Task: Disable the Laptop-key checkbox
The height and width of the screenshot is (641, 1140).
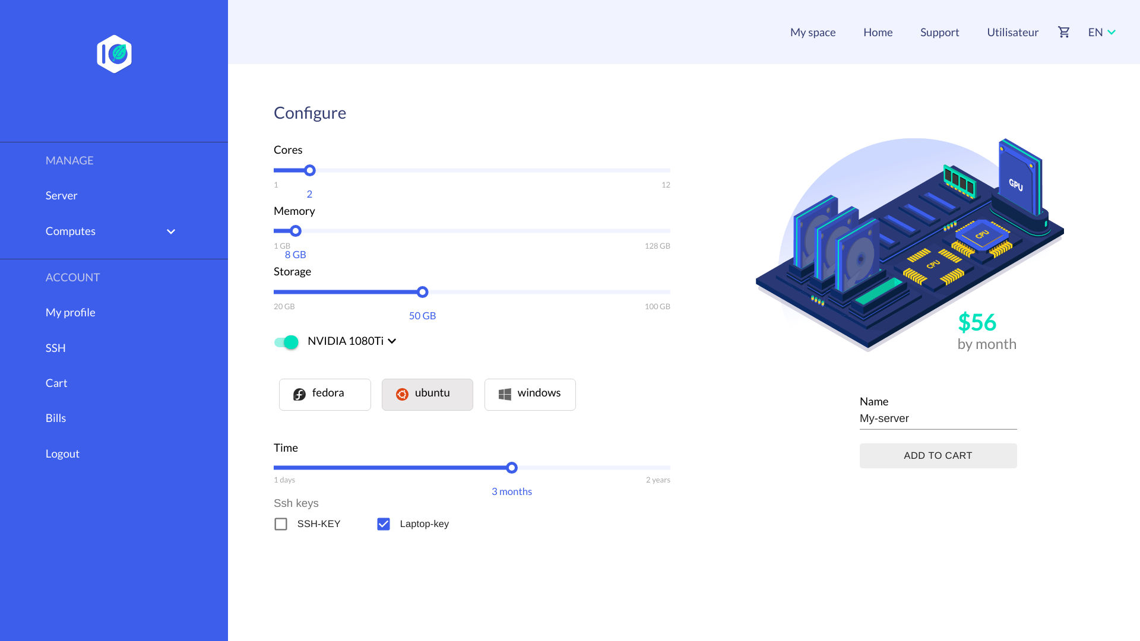Action: [x=383, y=523]
